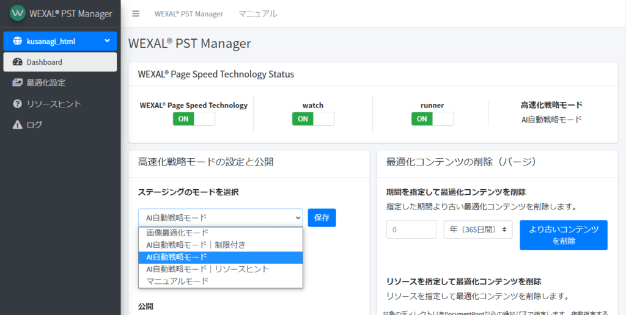Open the マニュアル top link
Screen dimensions: 626x315
pyautogui.click(x=258, y=13)
